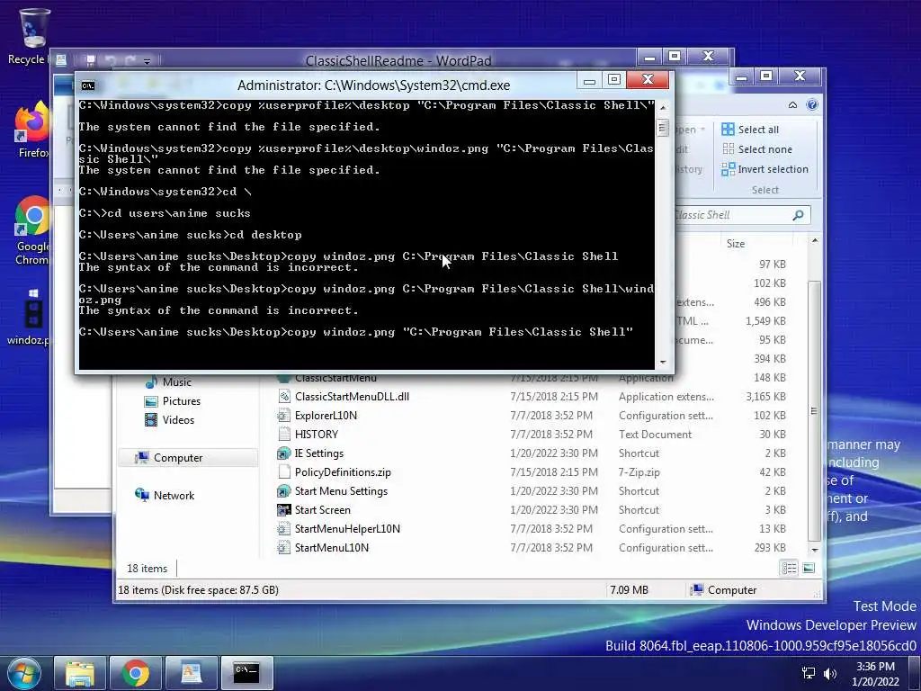This screenshot has width=921, height=691.
Task: Click the Explorer file list scrollbar up arrow
Action: 815,241
